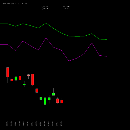Click the green candle above 17 Mar
Image resolution: width=130 pixels, height=130 pixels.
49,99
